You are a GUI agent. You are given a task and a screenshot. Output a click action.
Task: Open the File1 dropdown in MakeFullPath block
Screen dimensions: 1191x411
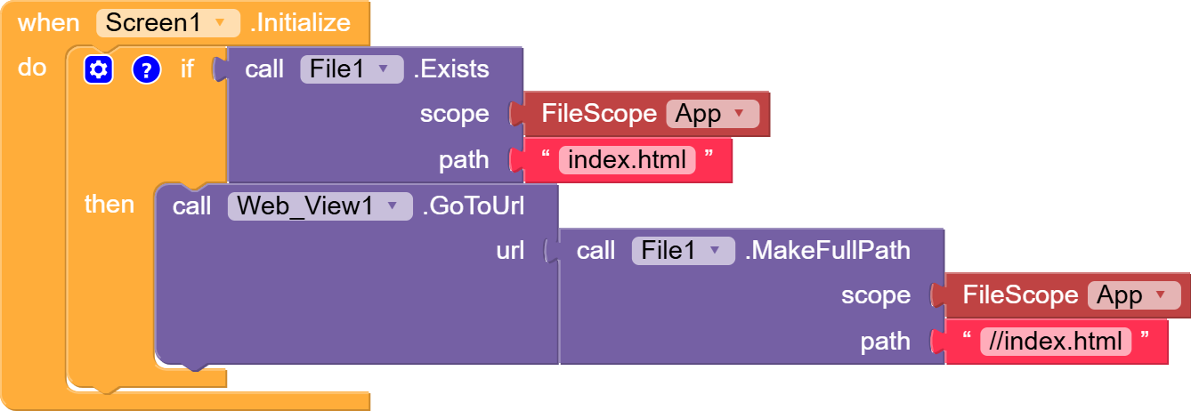tap(683, 251)
